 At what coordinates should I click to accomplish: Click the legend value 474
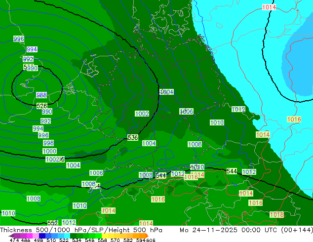click(x=14, y=240)
